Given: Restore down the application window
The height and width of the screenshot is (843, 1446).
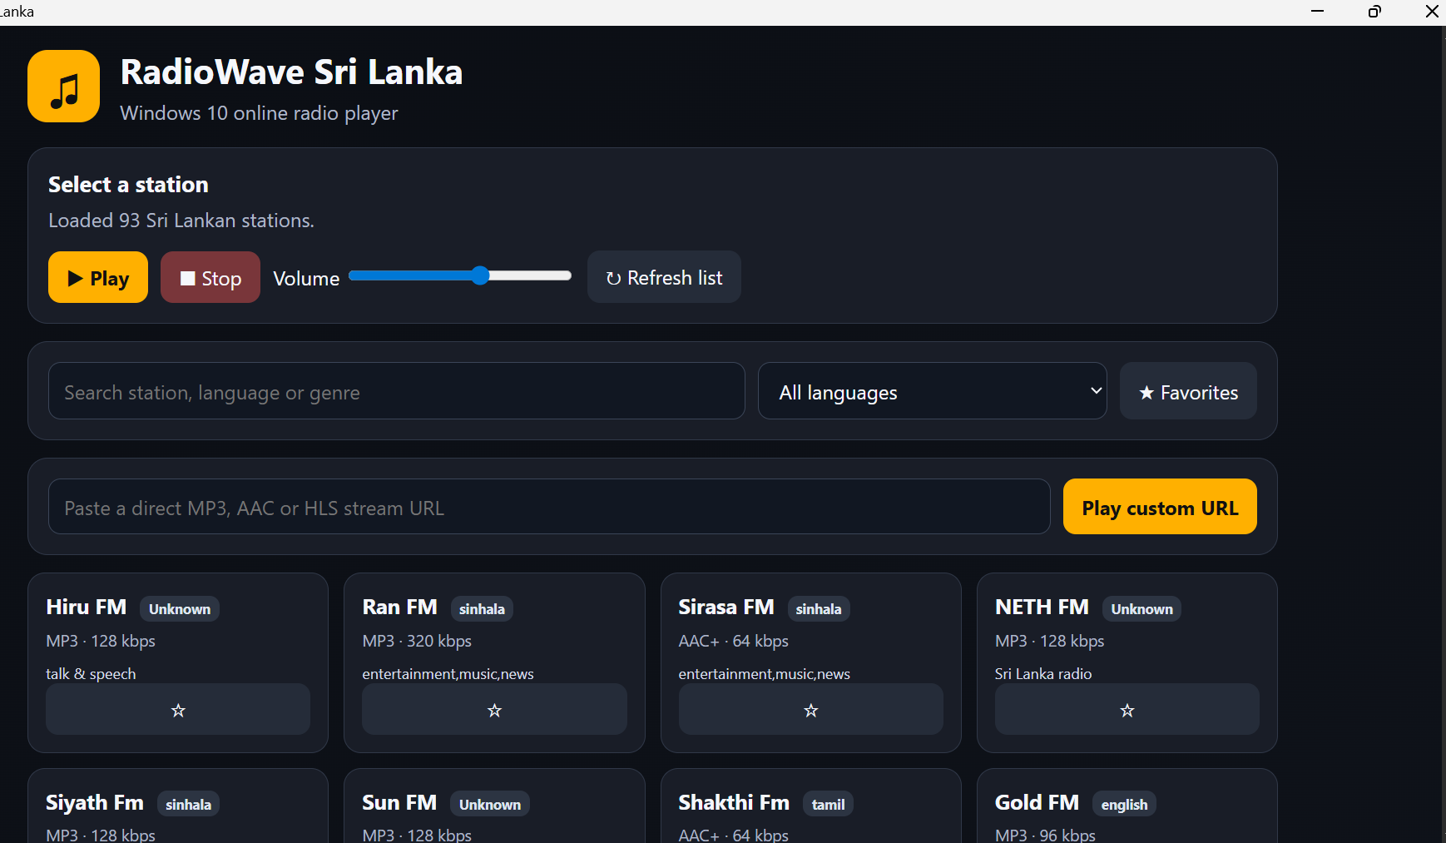Looking at the screenshot, I should [1374, 12].
